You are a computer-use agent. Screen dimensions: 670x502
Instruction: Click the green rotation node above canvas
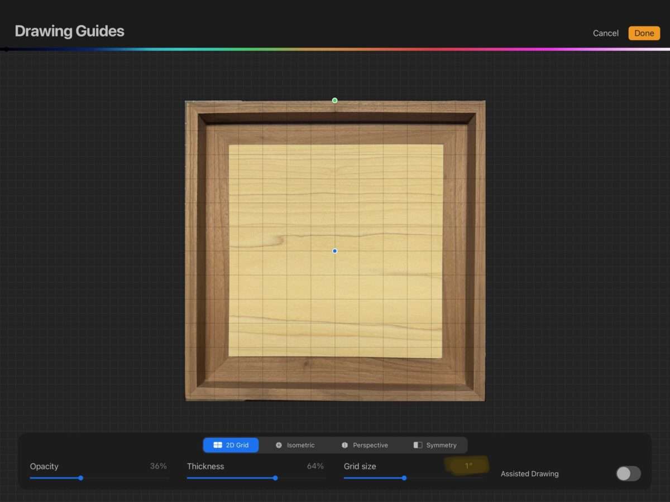point(334,100)
